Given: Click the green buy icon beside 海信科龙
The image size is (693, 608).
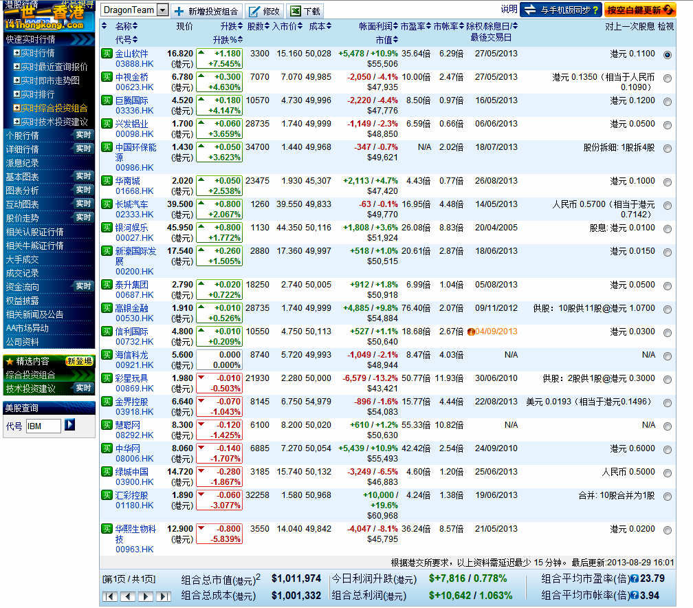Looking at the screenshot, I should click(107, 355).
